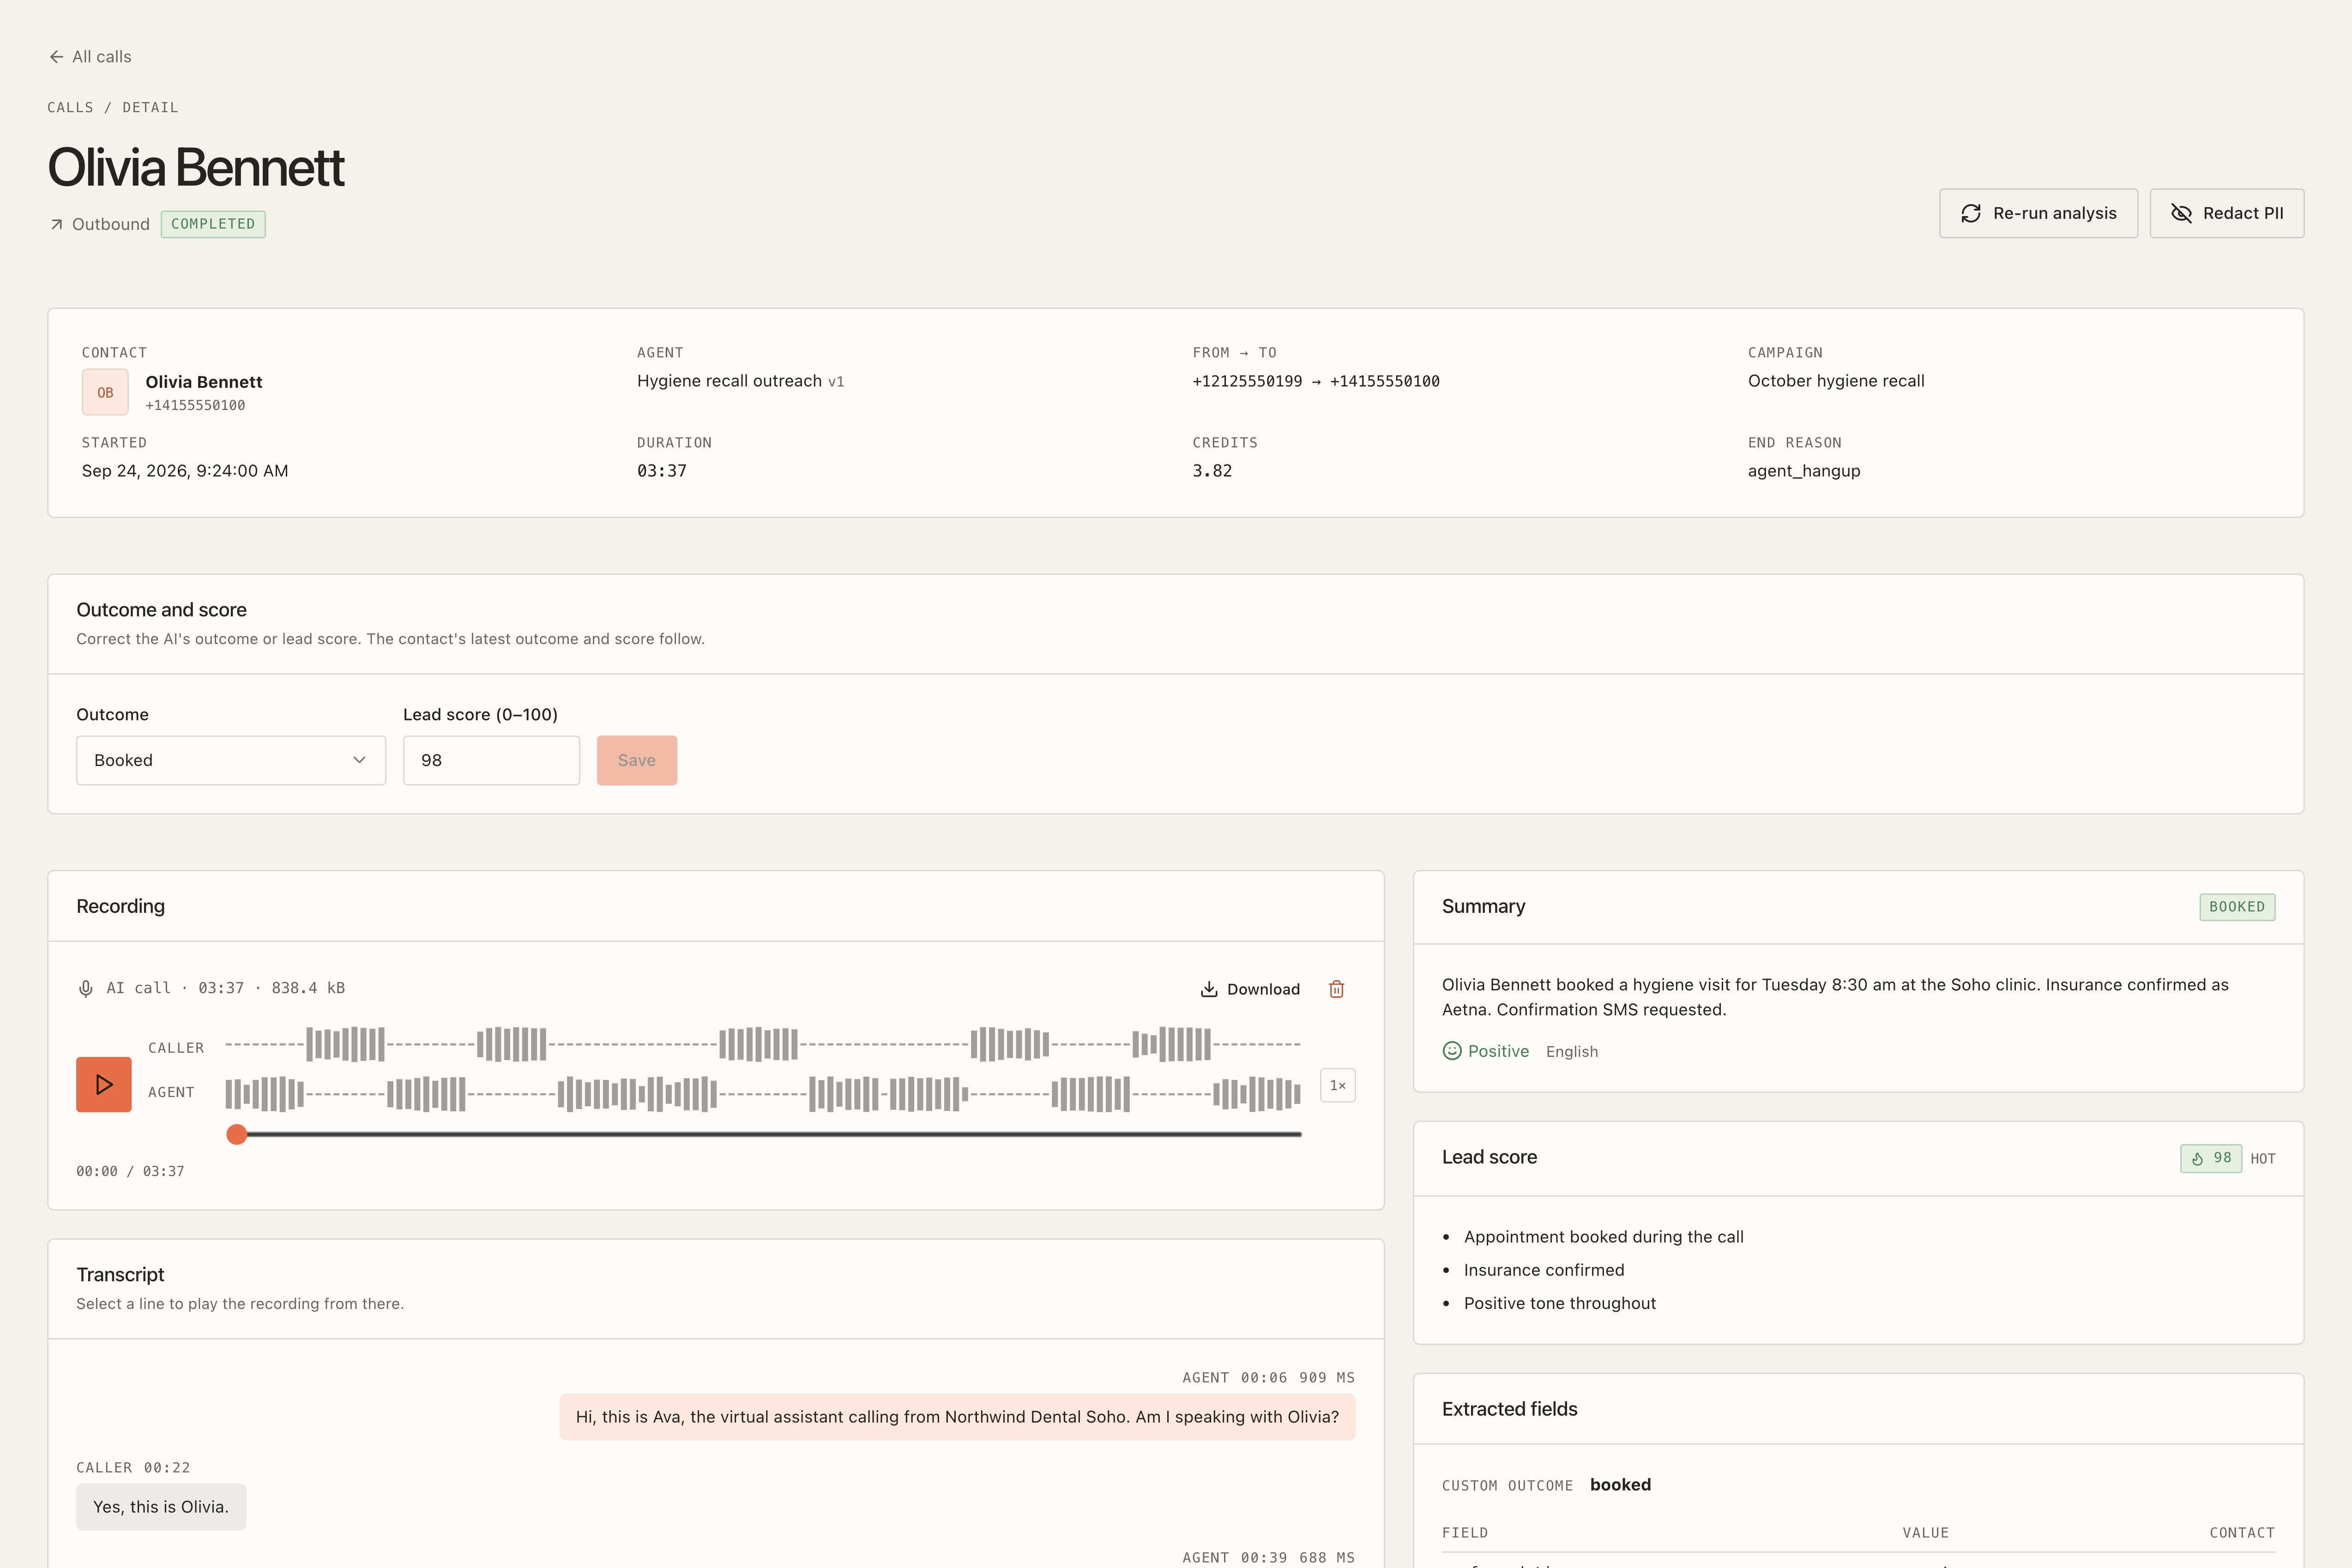Viewport: 2352px width, 1568px height.
Task: Click the credits value 3.82
Action: pos(1212,471)
